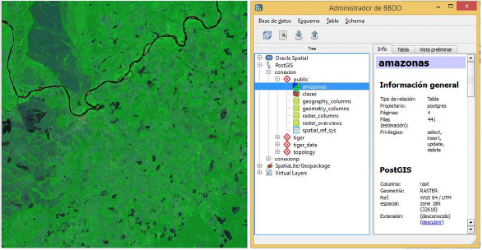Click the clases table icon

coord(296,94)
